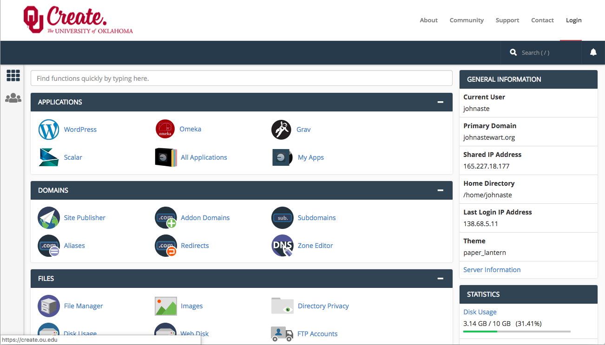Click the top Search box
605x345 pixels.
pos(541,53)
